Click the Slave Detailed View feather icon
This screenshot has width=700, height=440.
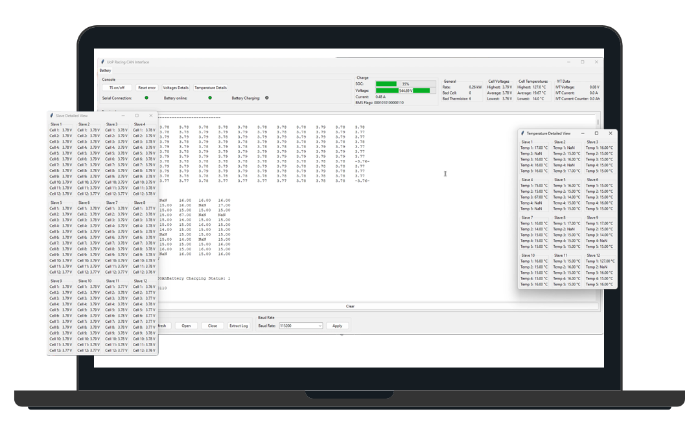coord(52,116)
